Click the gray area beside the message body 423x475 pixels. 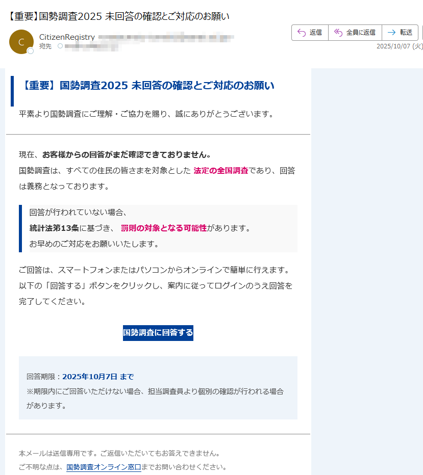[367, 255]
